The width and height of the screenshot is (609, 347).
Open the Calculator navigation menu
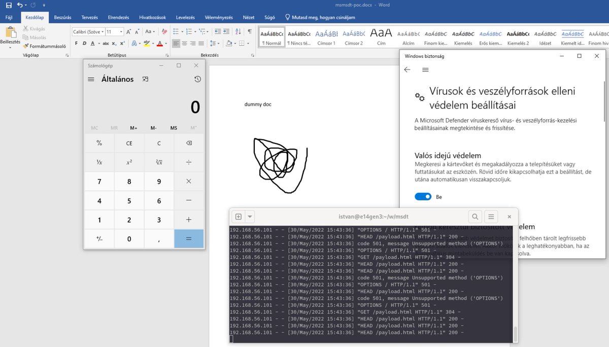[91, 79]
